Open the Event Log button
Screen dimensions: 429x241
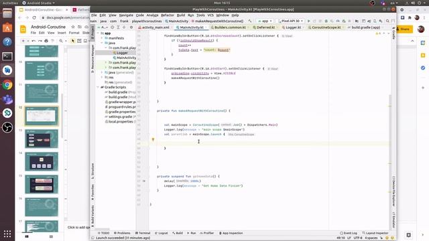(349, 233)
